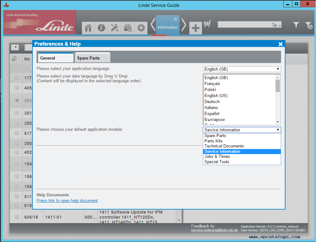Screen dimensions: 316x242
Task: Select Български in data language list
Action: (x=239, y=119)
